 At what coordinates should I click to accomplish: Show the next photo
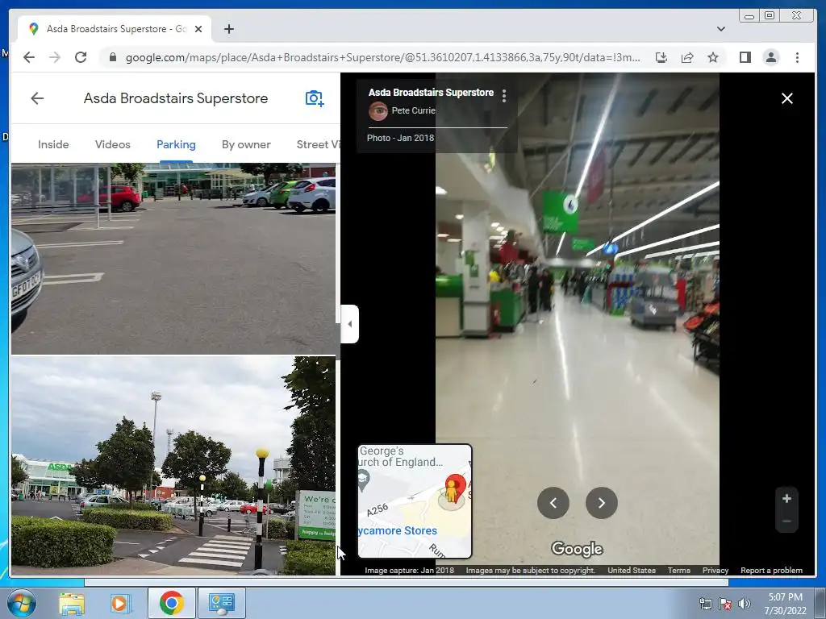pos(602,503)
